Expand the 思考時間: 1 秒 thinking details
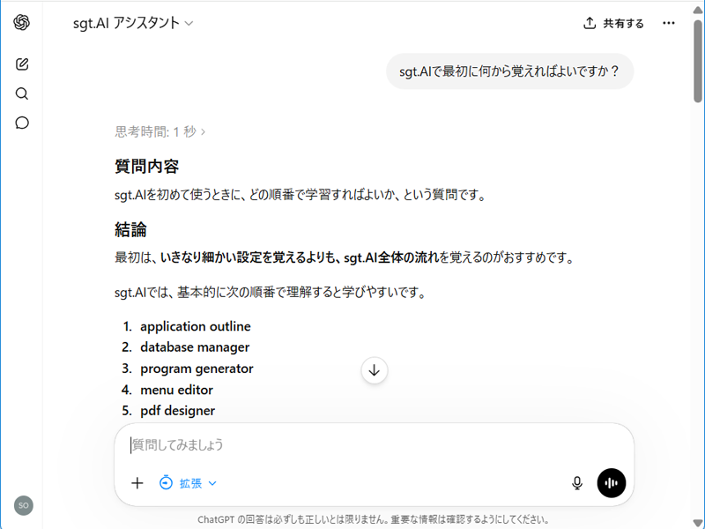Image resolution: width=705 pixels, height=529 pixels. [x=160, y=131]
